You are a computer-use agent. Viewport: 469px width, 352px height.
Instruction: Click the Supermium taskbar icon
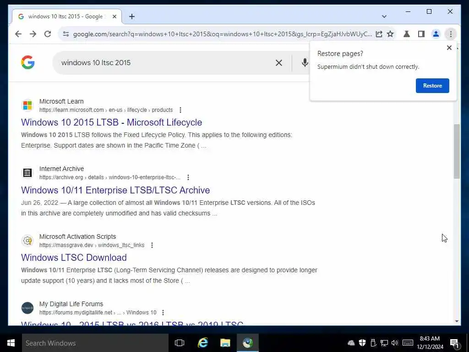point(248,343)
